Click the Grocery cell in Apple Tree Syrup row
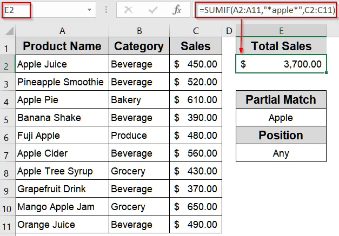339x236 pixels. [139, 171]
